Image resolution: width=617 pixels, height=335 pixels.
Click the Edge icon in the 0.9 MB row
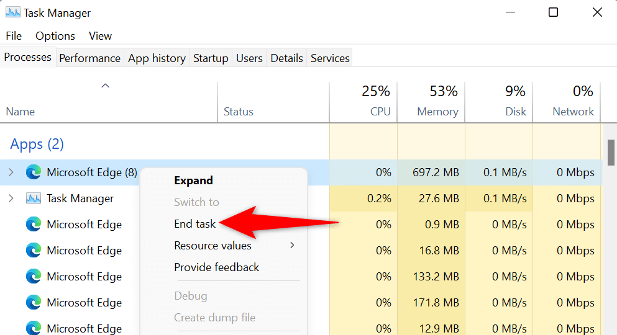(x=34, y=225)
